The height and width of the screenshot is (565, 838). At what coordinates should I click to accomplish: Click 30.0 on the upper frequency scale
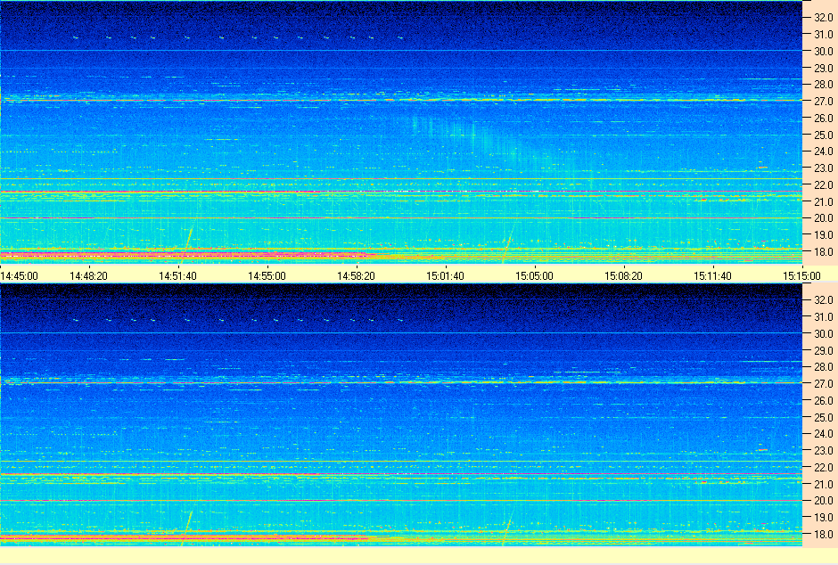coord(824,52)
